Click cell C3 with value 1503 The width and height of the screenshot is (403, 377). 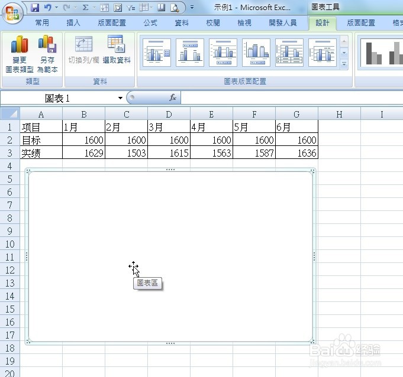coord(127,152)
